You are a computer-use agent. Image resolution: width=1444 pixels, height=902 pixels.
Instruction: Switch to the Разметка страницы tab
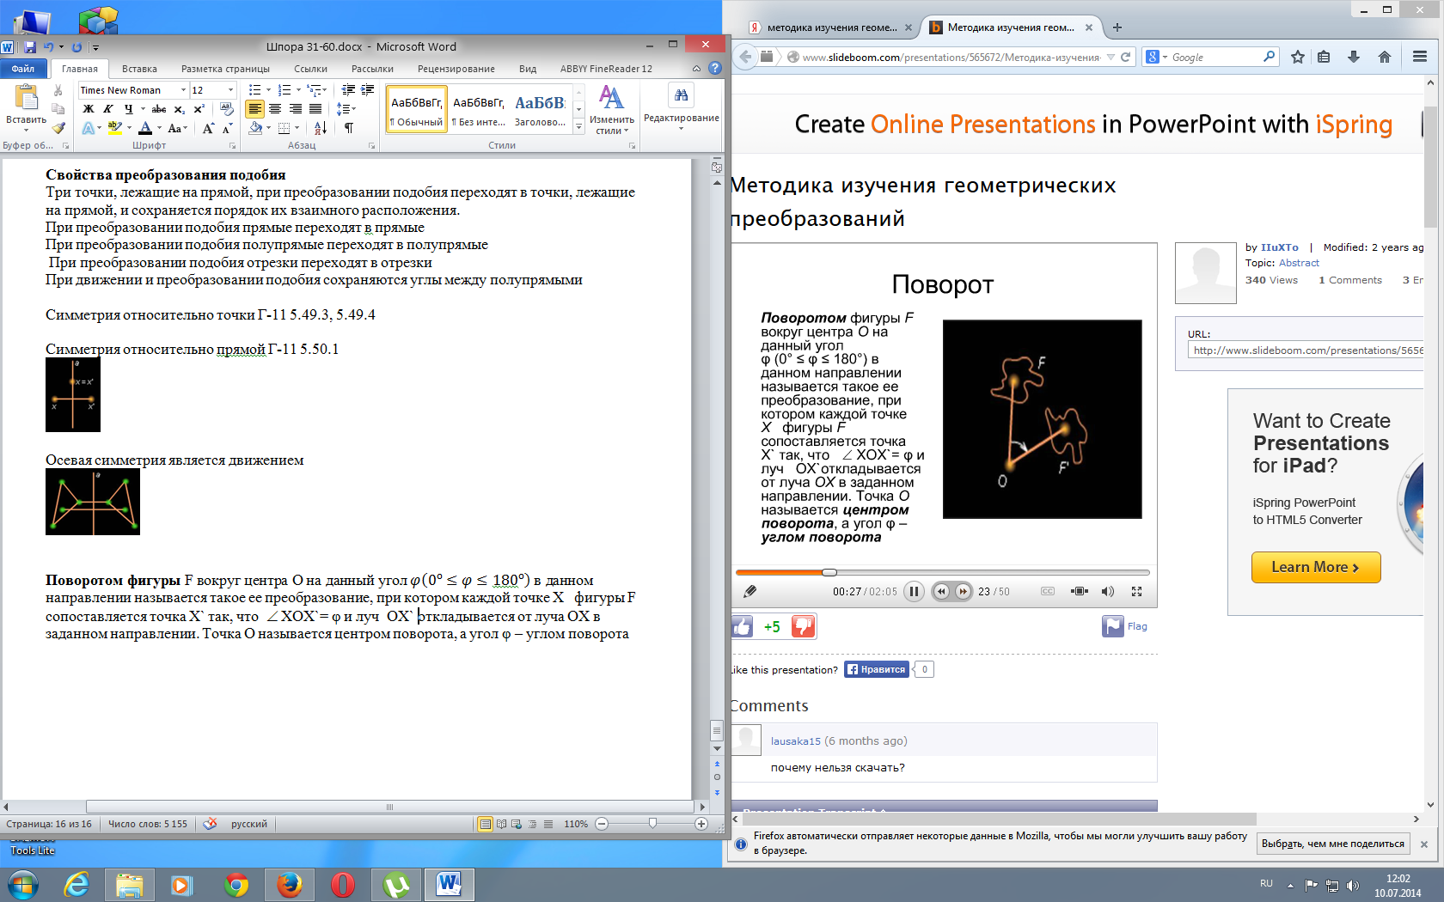coord(225,69)
